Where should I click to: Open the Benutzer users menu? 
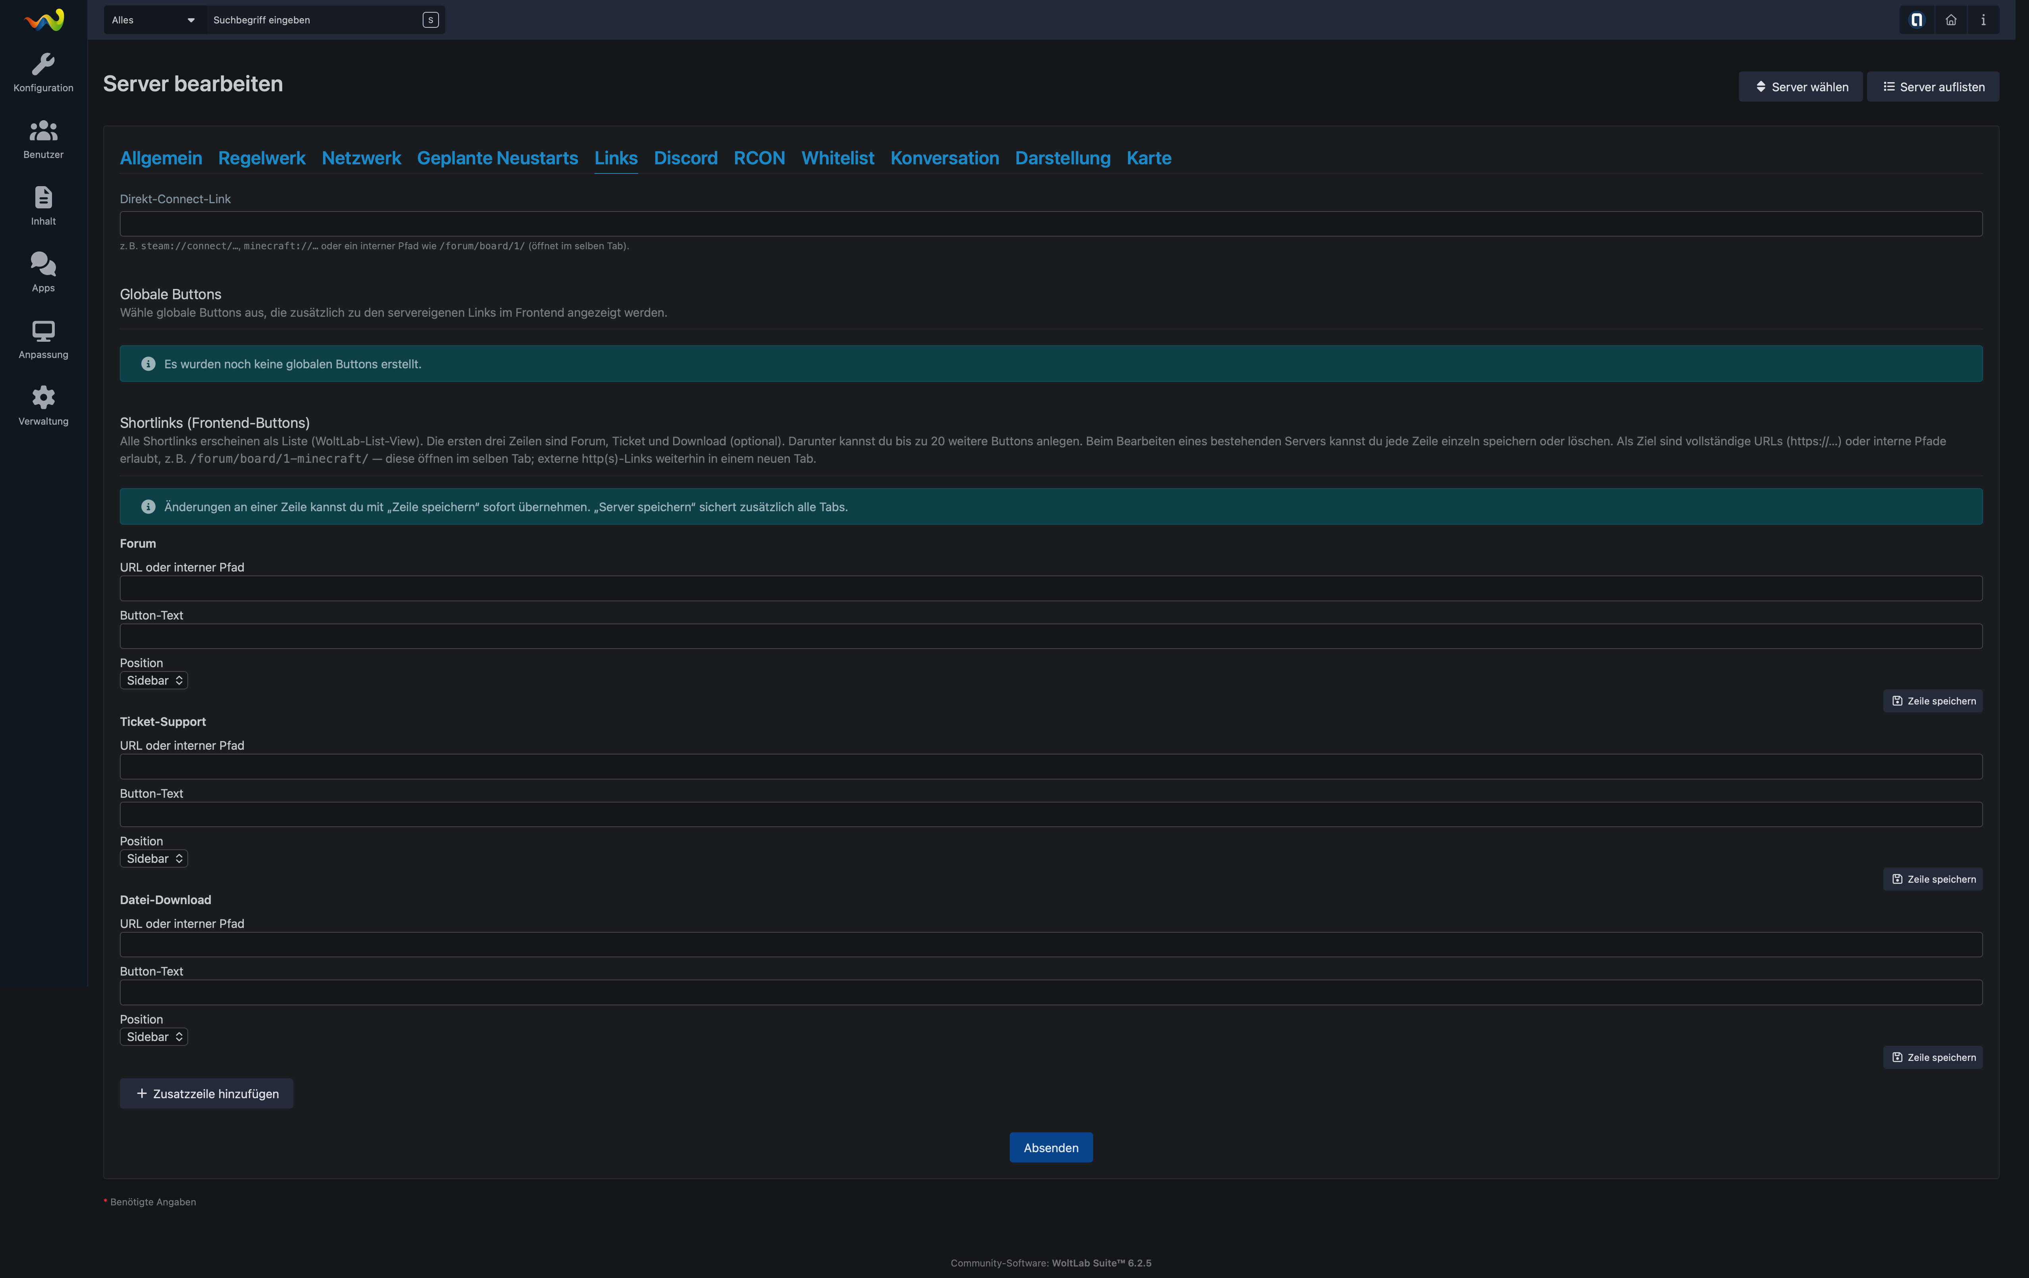[x=43, y=140]
